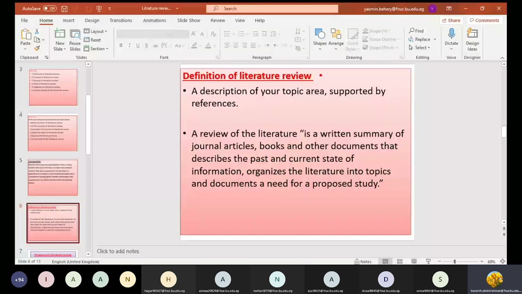Open the Review tab

(218, 20)
